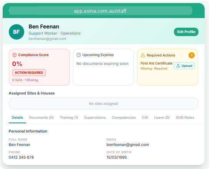210x169 pixels.
Task: Go to the Competencies tab
Action: pos(124,118)
